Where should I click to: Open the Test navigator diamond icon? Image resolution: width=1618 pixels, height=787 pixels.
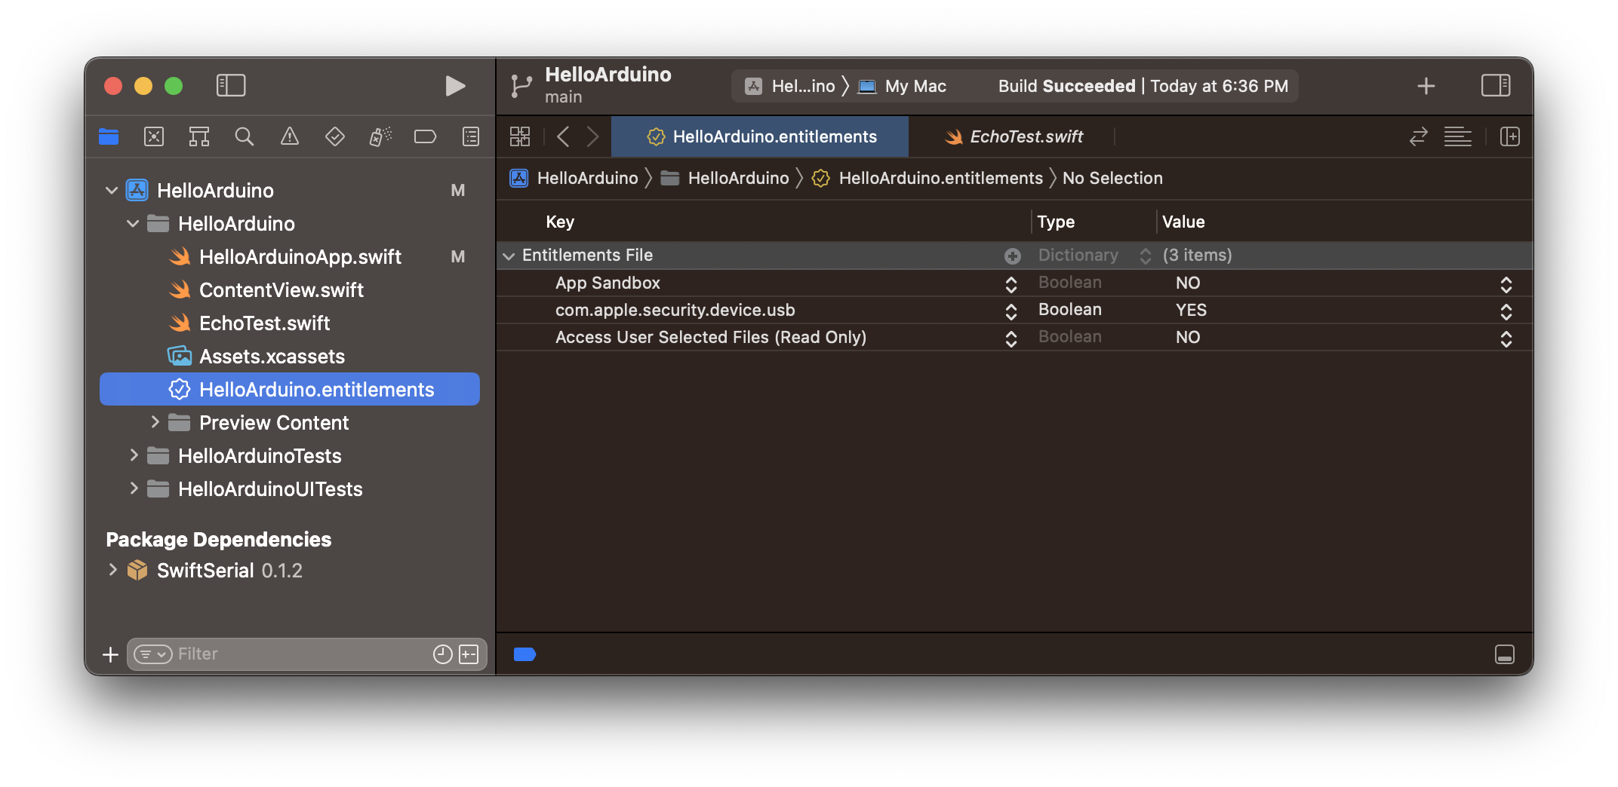[335, 136]
